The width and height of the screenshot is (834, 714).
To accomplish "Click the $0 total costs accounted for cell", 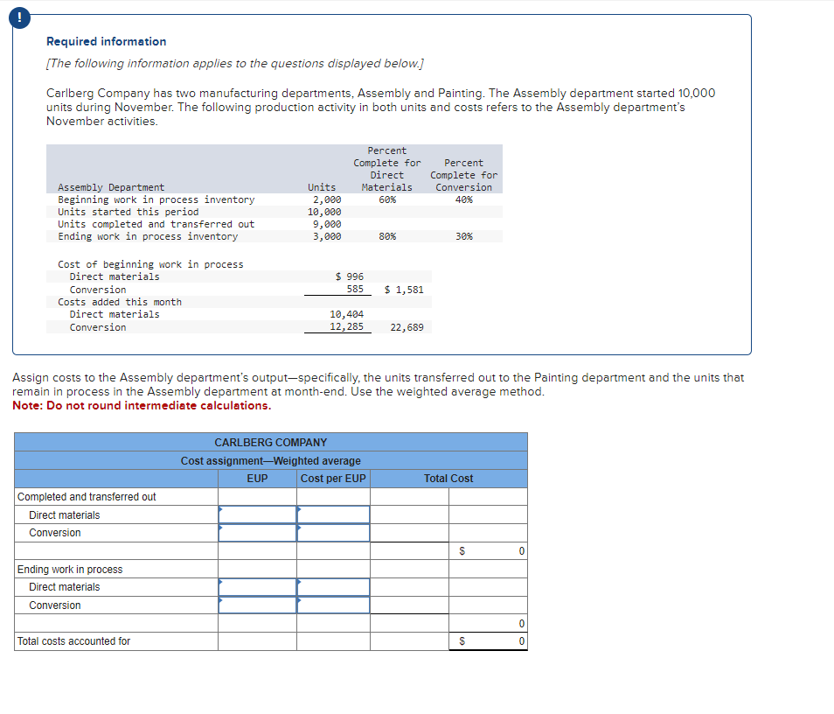I will pyautogui.click(x=488, y=641).
